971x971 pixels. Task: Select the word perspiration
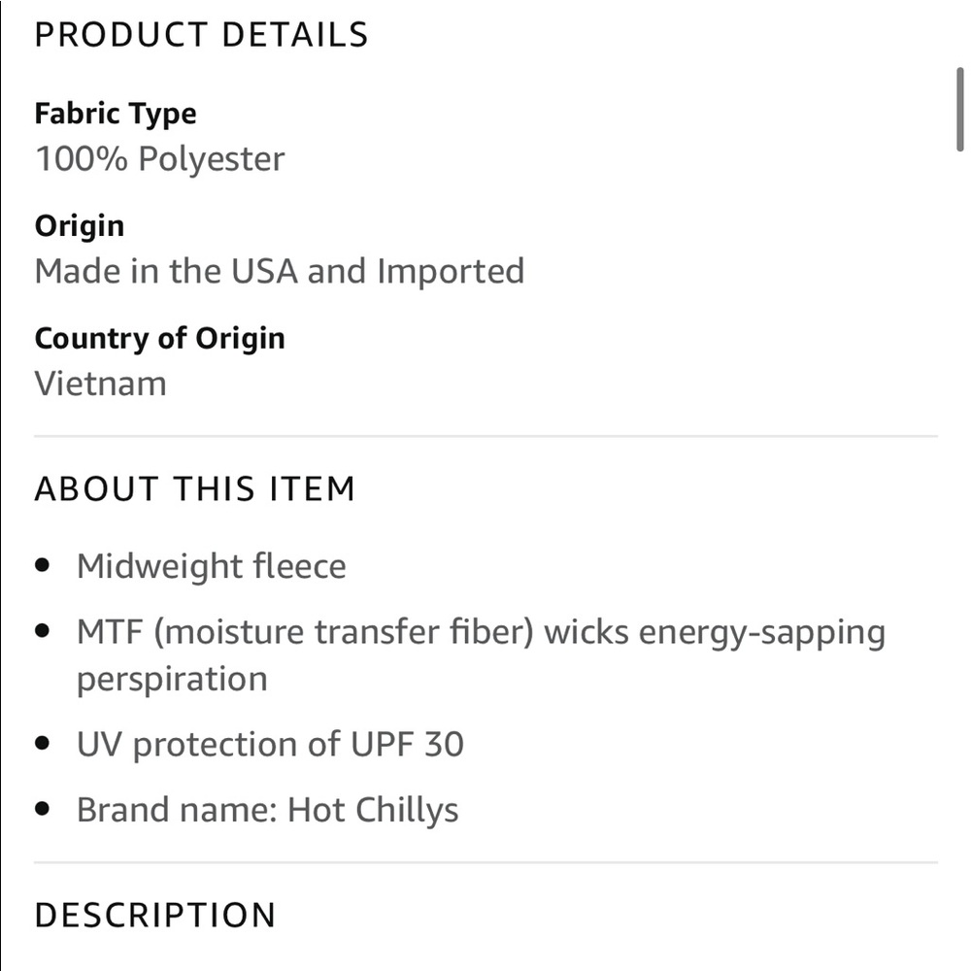coord(172,680)
